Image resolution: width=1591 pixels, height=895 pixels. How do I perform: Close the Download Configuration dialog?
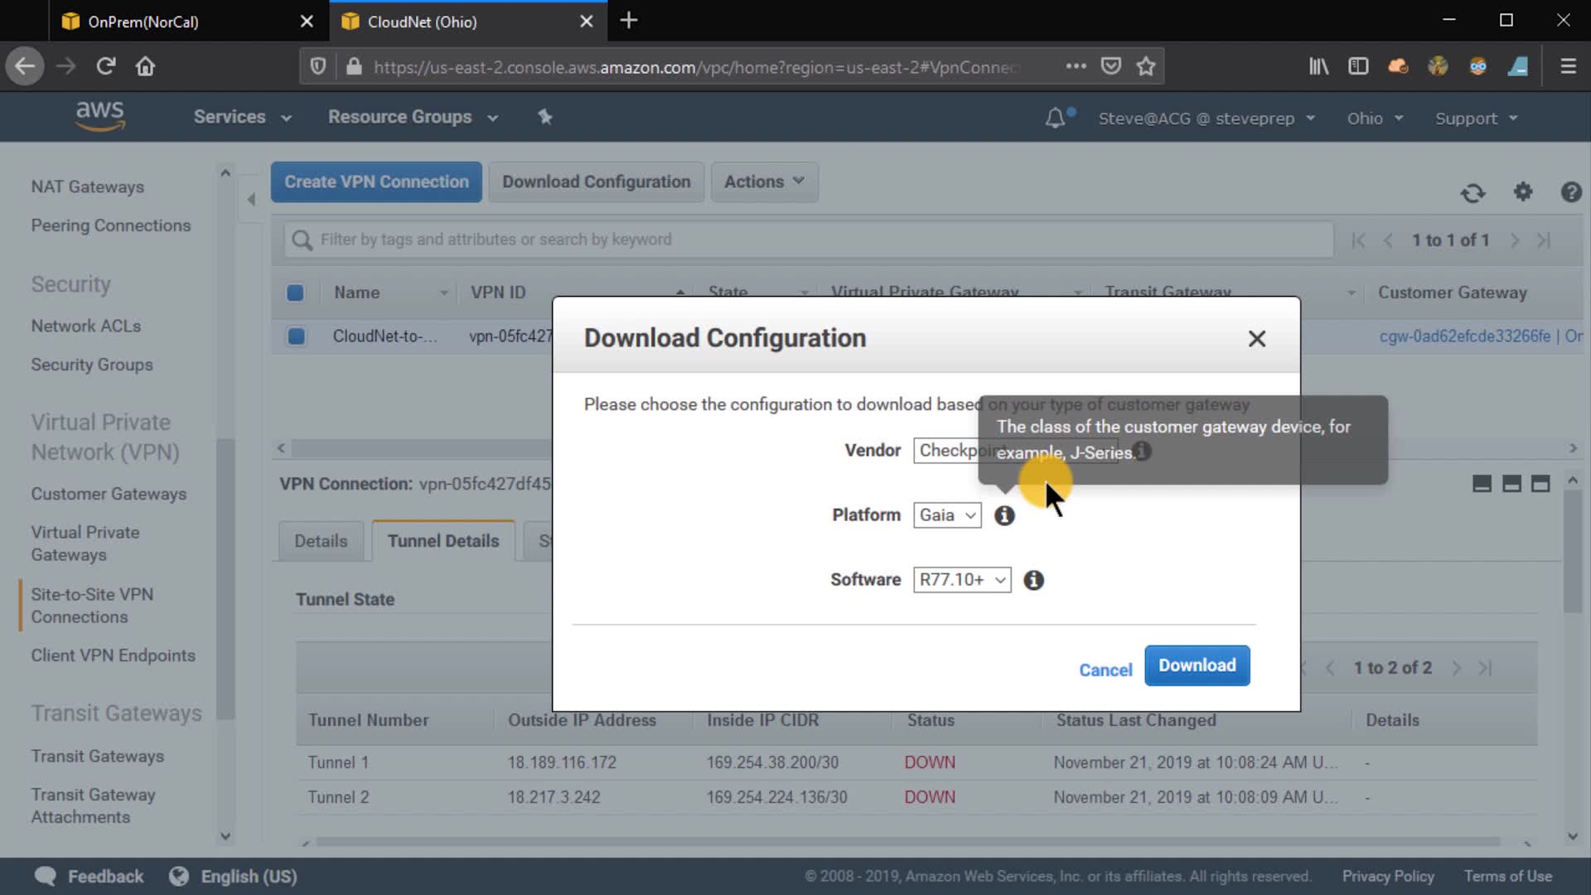(1256, 339)
